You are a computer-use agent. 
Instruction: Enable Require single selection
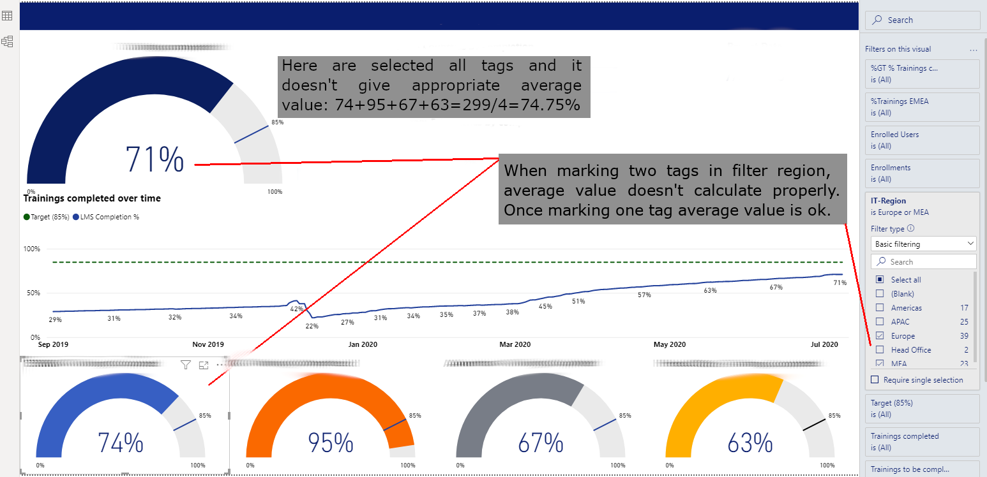point(875,379)
